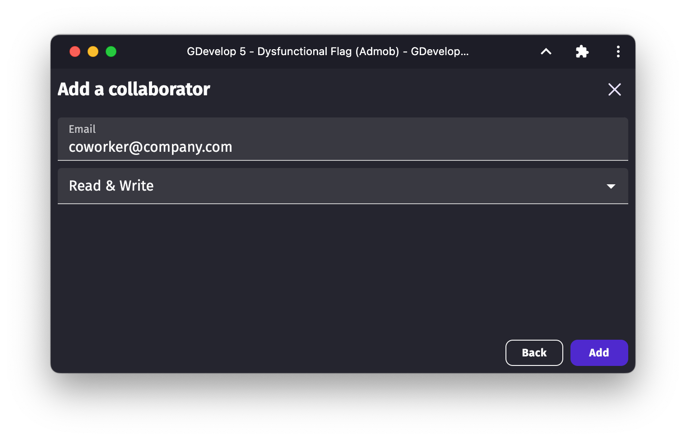Click the empty area below the permission dropdown
This screenshot has width=686, height=440.
point(343,267)
